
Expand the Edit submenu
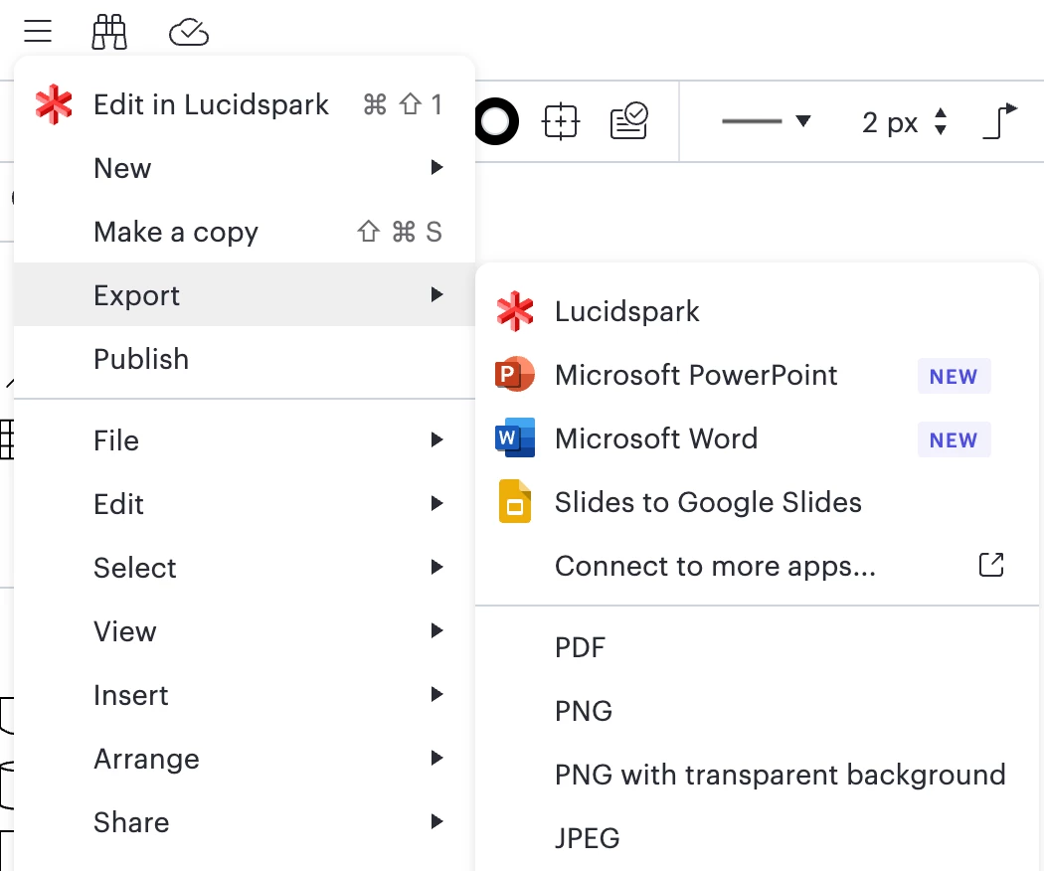[x=245, y=504]
